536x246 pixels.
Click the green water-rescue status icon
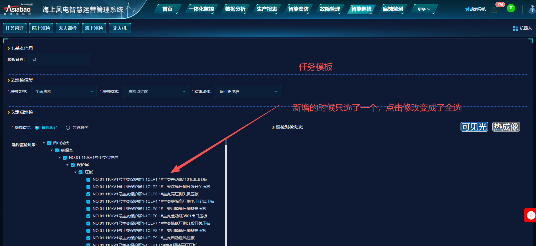(x=511, y=8)
